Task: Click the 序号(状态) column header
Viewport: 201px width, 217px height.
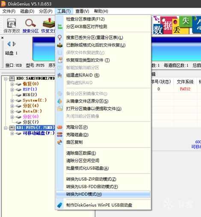Action: pyautogui.click(x=162, y=82)
